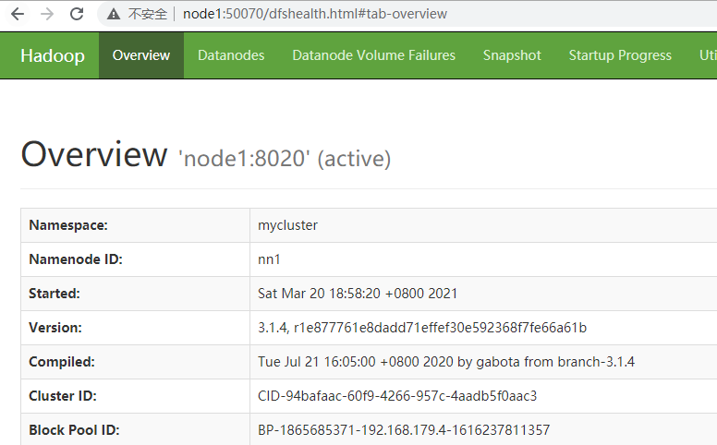
Task: Click the Version value starting with 3.1.4
Action: 422,328
